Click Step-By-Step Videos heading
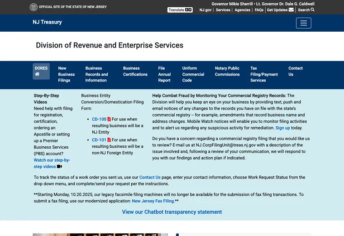 46,99
